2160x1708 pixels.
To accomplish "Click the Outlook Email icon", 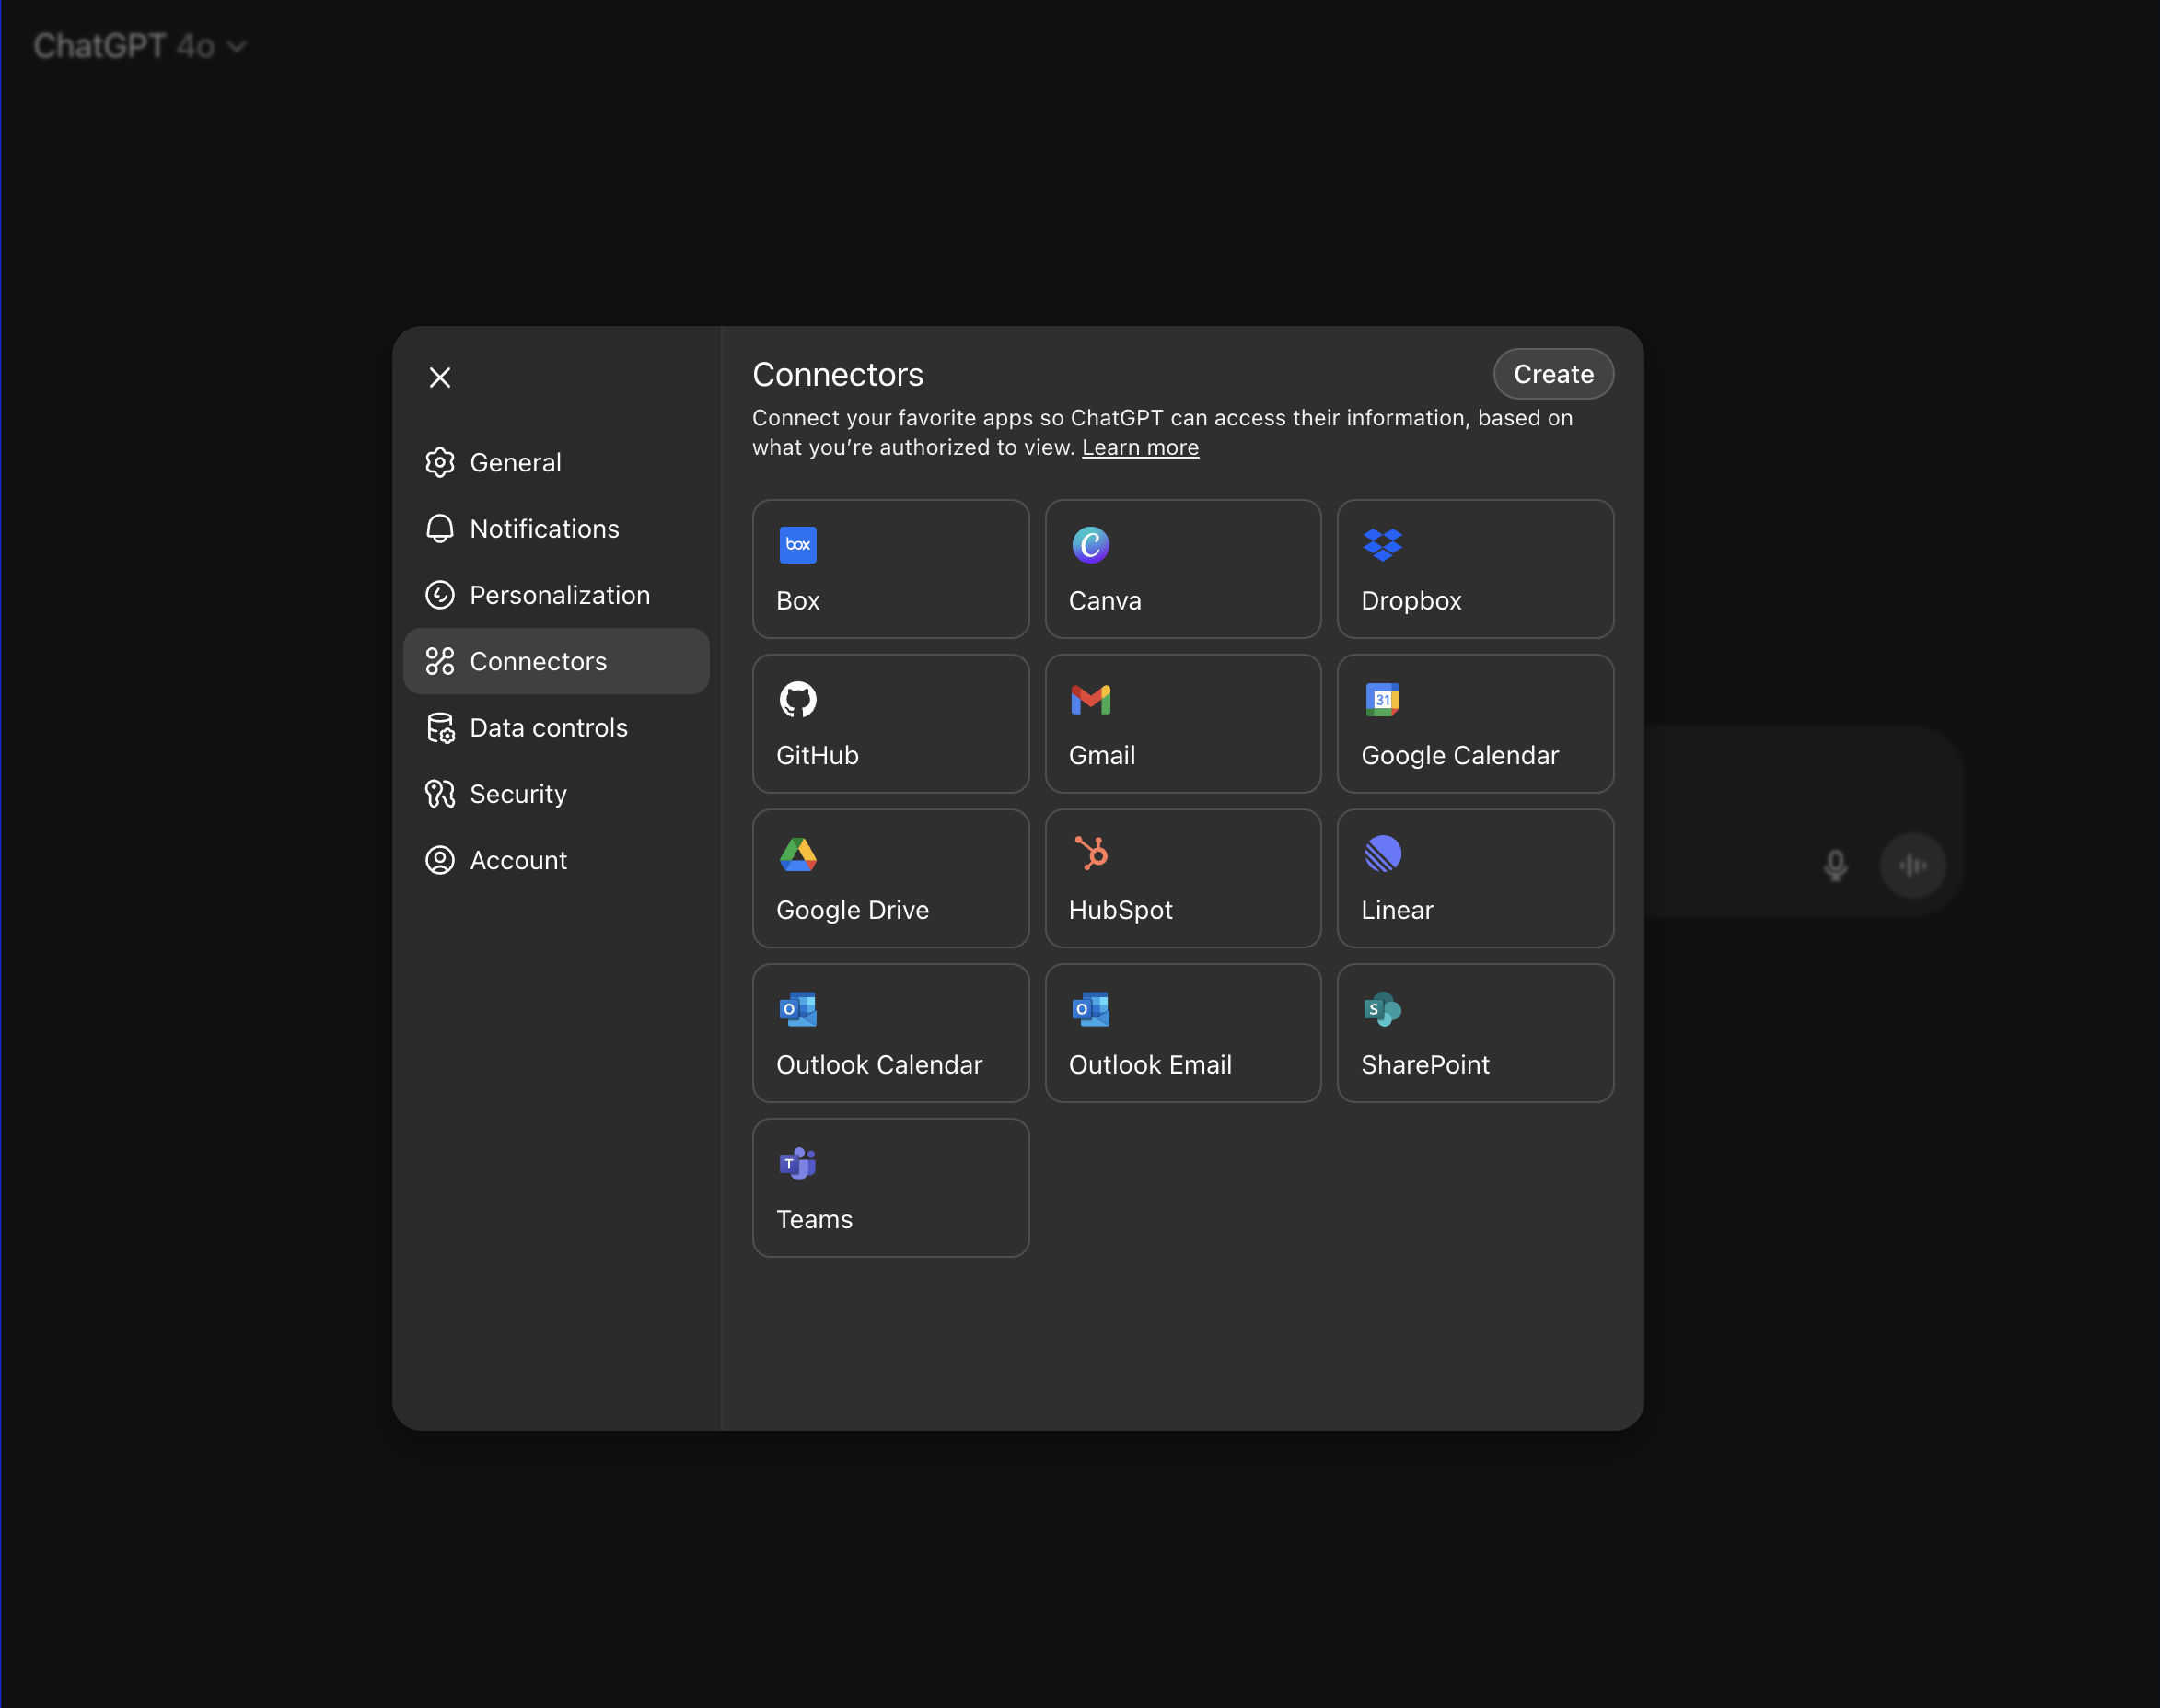I will click(x=1090, y=1009).
